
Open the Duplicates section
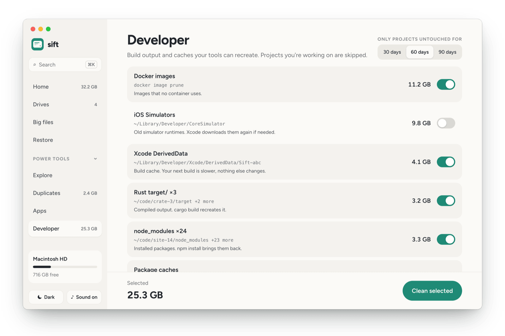pyautogui.click(x=65, y=193)
